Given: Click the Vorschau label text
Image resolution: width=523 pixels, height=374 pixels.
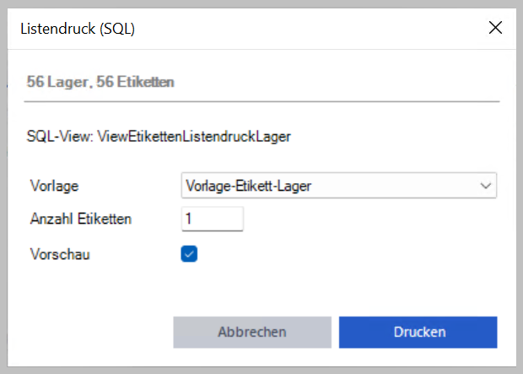Looking at the screenshot, I should click(x=60, y=254).
